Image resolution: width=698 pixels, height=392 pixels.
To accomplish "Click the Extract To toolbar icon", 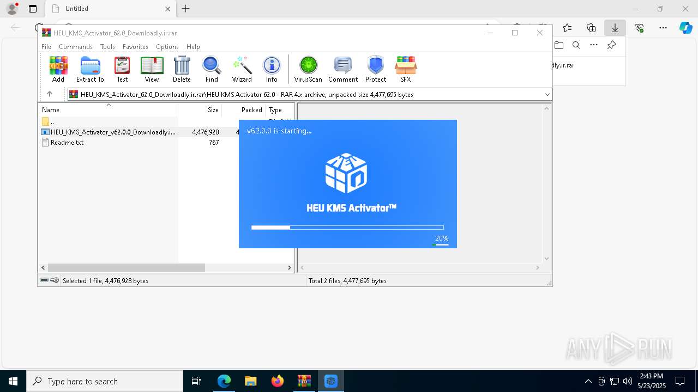I will tap(90, 69).
